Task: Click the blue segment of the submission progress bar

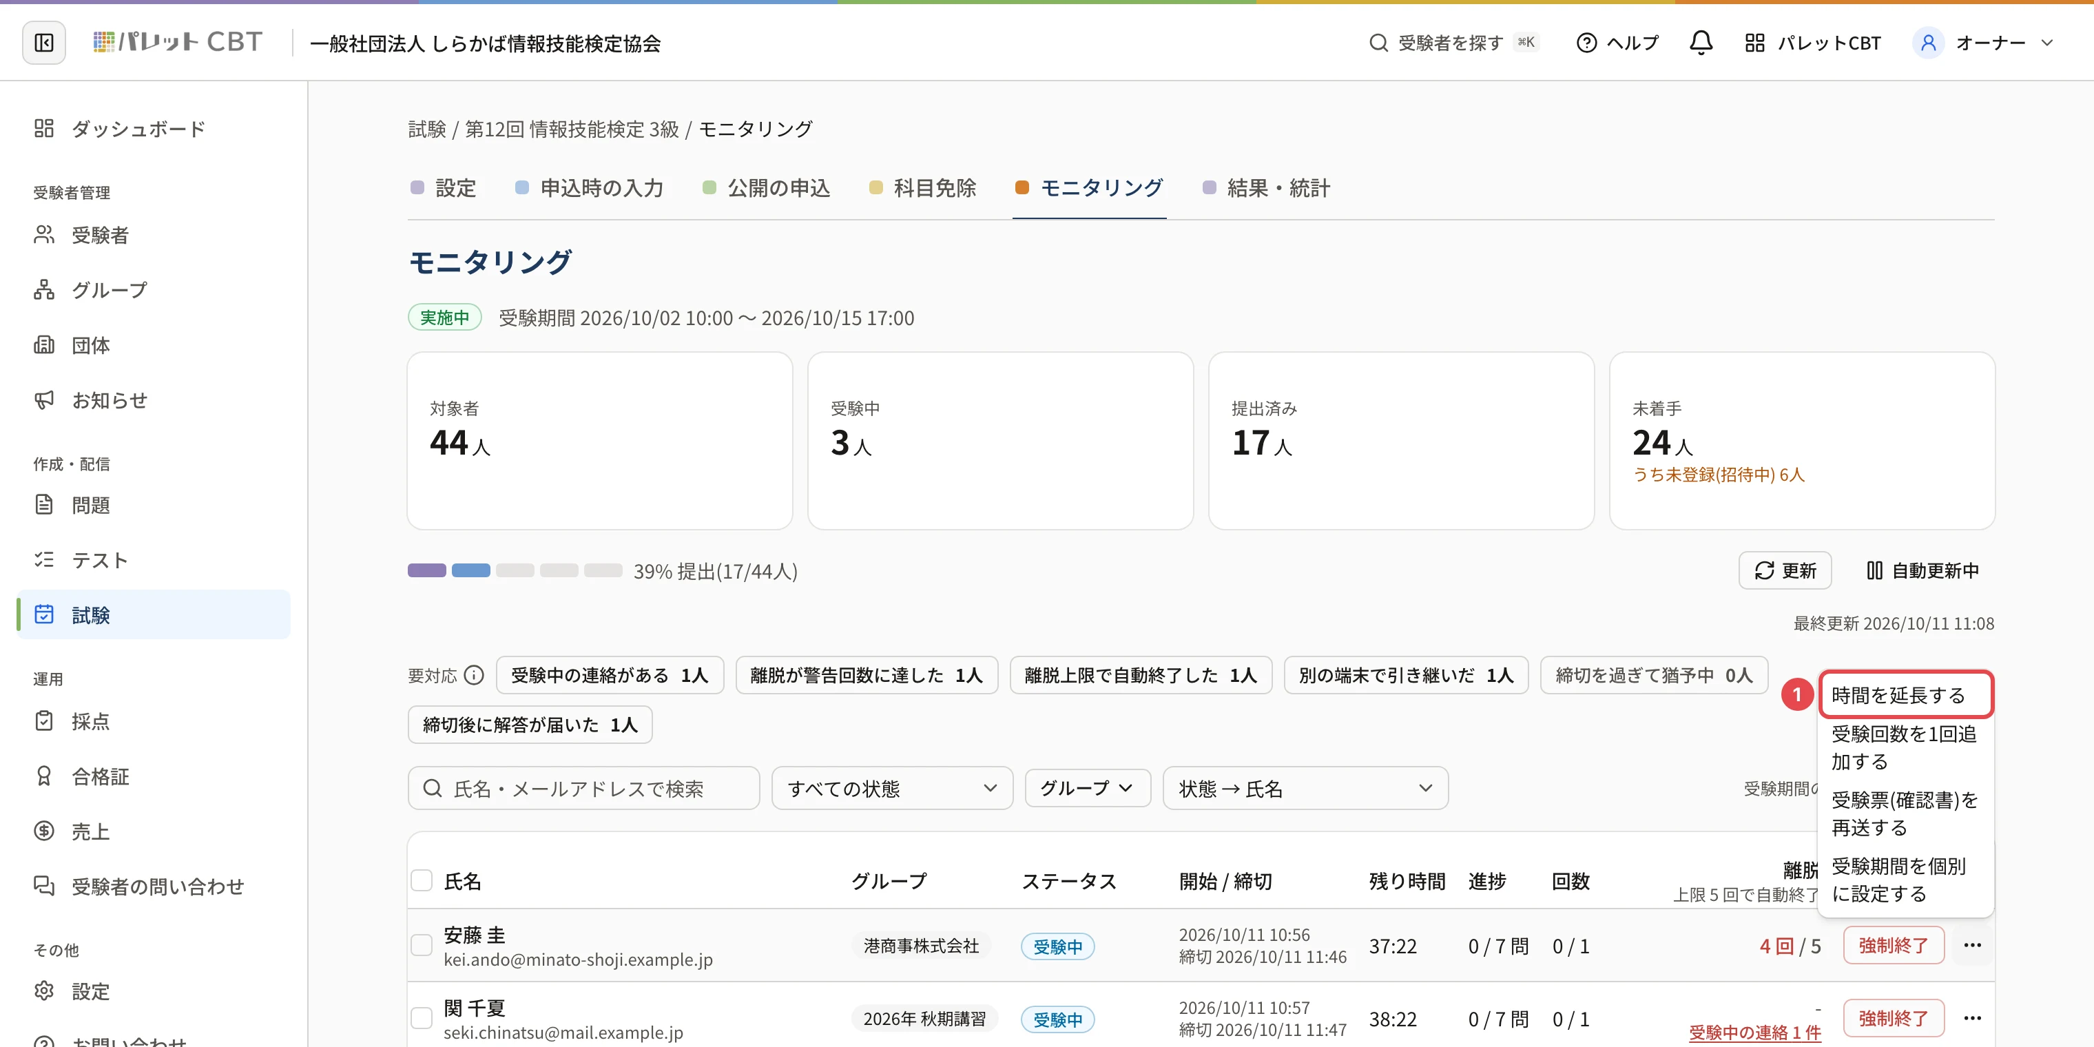Action: click(470, 570)
